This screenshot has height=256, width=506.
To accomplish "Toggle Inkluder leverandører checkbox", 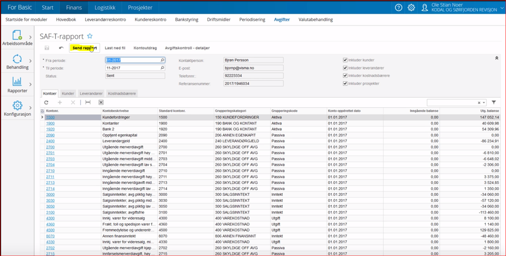I will click(345, 68).
